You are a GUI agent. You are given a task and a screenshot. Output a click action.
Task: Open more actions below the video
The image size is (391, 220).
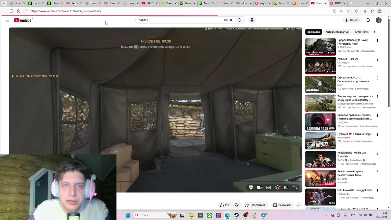pyautogui.click(x=299, y=205)
